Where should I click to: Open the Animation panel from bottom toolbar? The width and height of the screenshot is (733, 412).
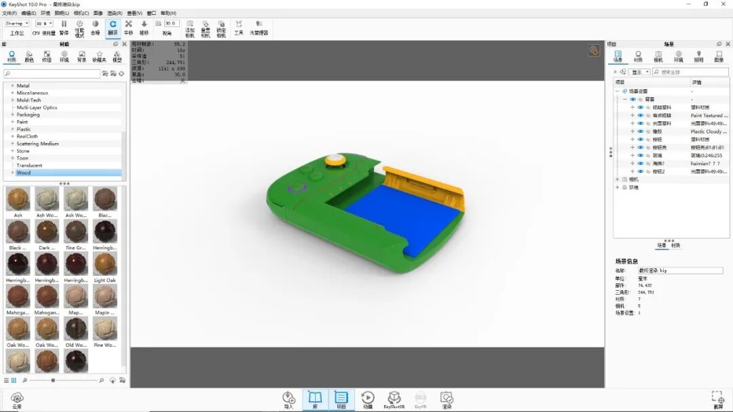pyautogui.click(x=368, y=398)
